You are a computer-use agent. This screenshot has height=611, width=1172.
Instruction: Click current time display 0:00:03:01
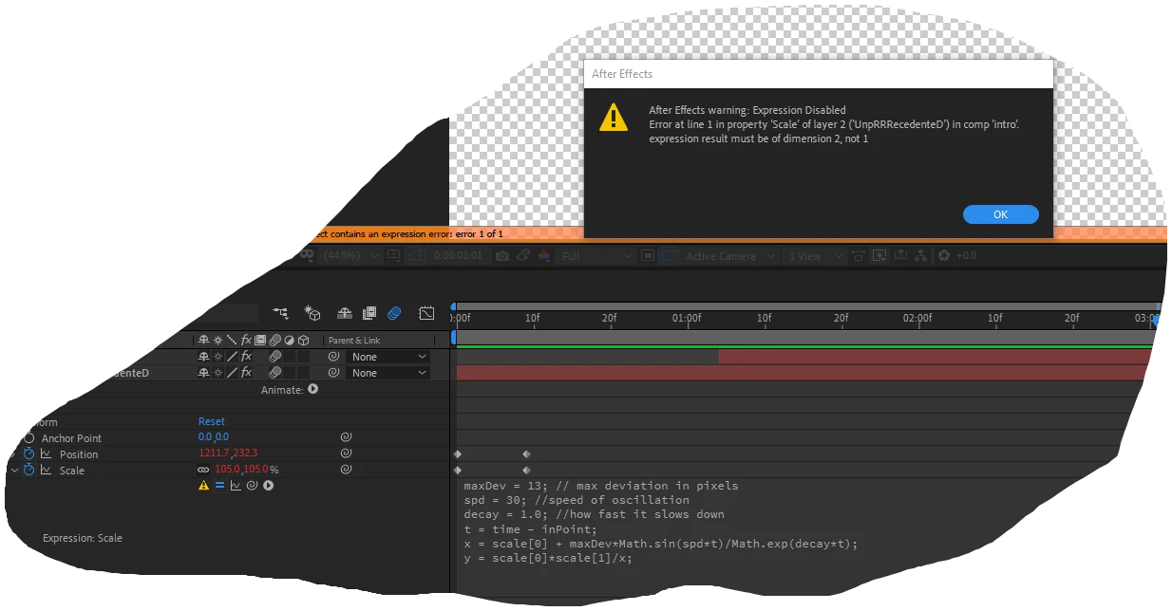point(458,256)
